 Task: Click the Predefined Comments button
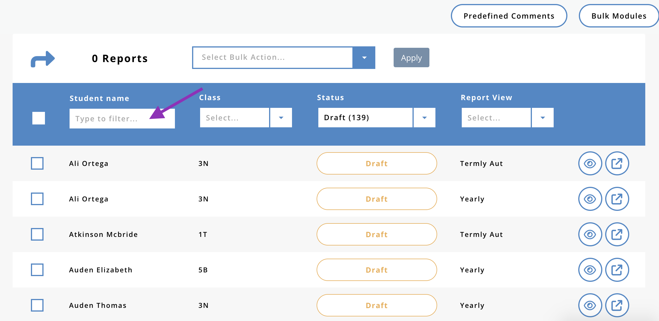click(x=509, y=16)
